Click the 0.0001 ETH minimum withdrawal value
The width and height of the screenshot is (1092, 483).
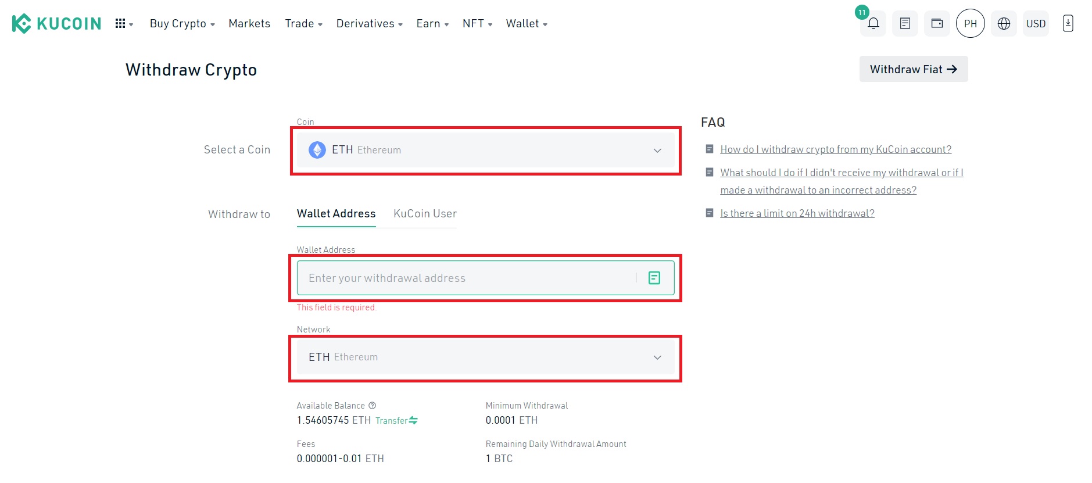tap(511, 420)
